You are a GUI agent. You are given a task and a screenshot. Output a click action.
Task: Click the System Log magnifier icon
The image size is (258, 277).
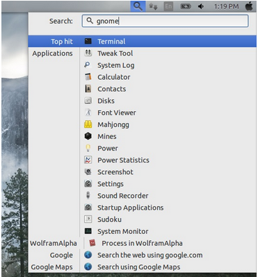88,65
